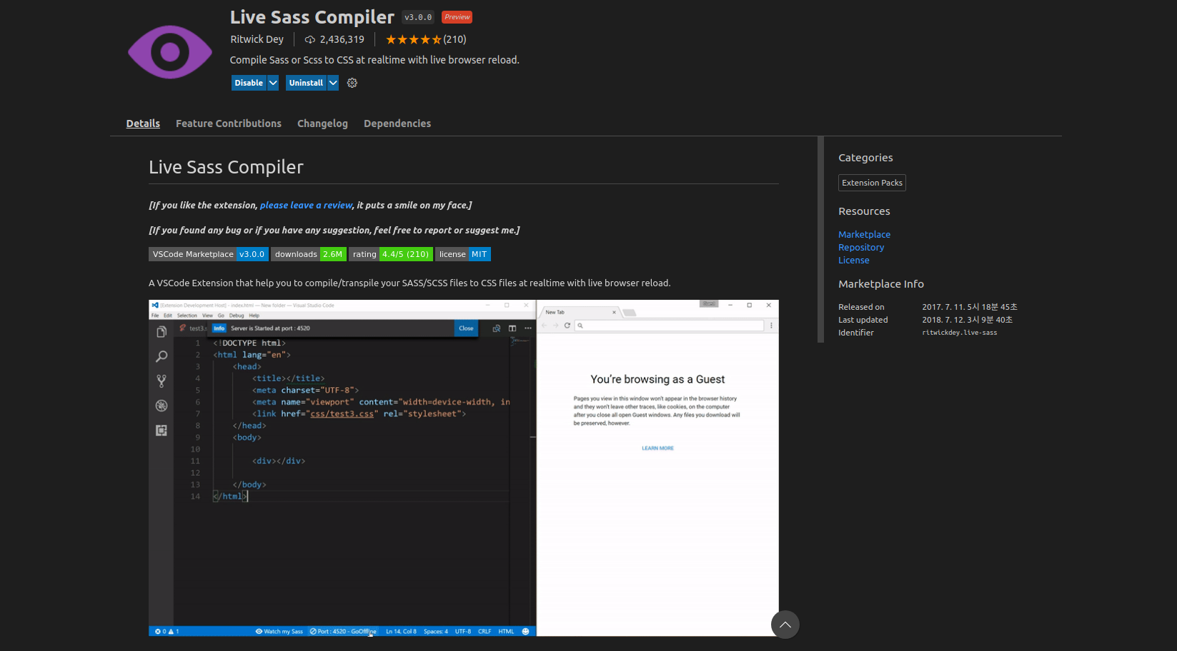Click the readme scrollbar
The image size is (1177, 651).
[821, 240]
